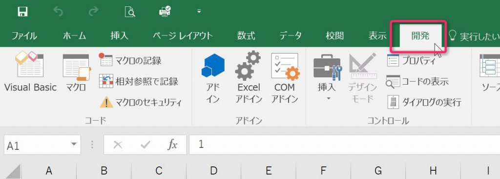Switch to the 数式 tab
The height and width of the screenshot is (179, 500).
246,36
